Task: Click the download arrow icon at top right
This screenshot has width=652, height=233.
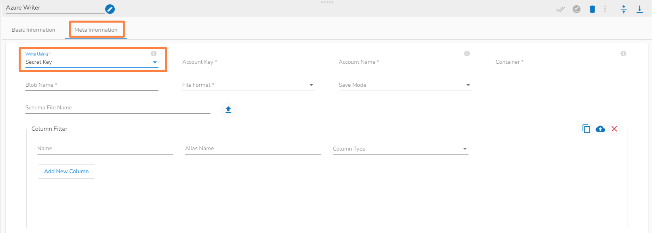Action: click(x=640, y=9)
